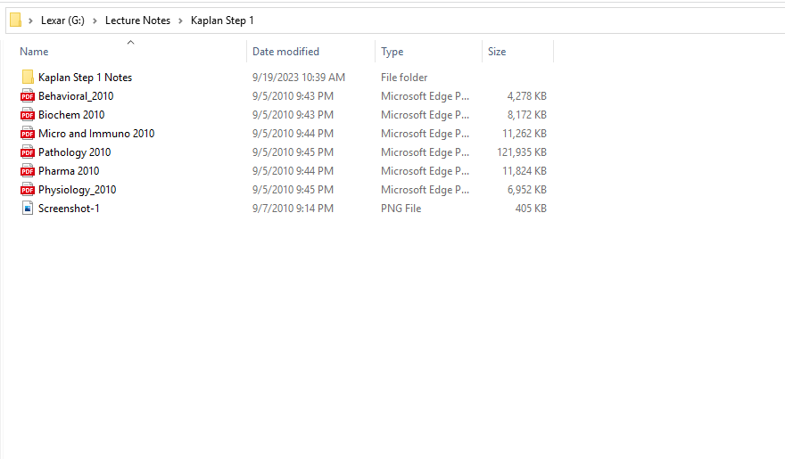Click the Biochem 2010 PDF icon
Screen dimensions: 785x459
(28, 114)
